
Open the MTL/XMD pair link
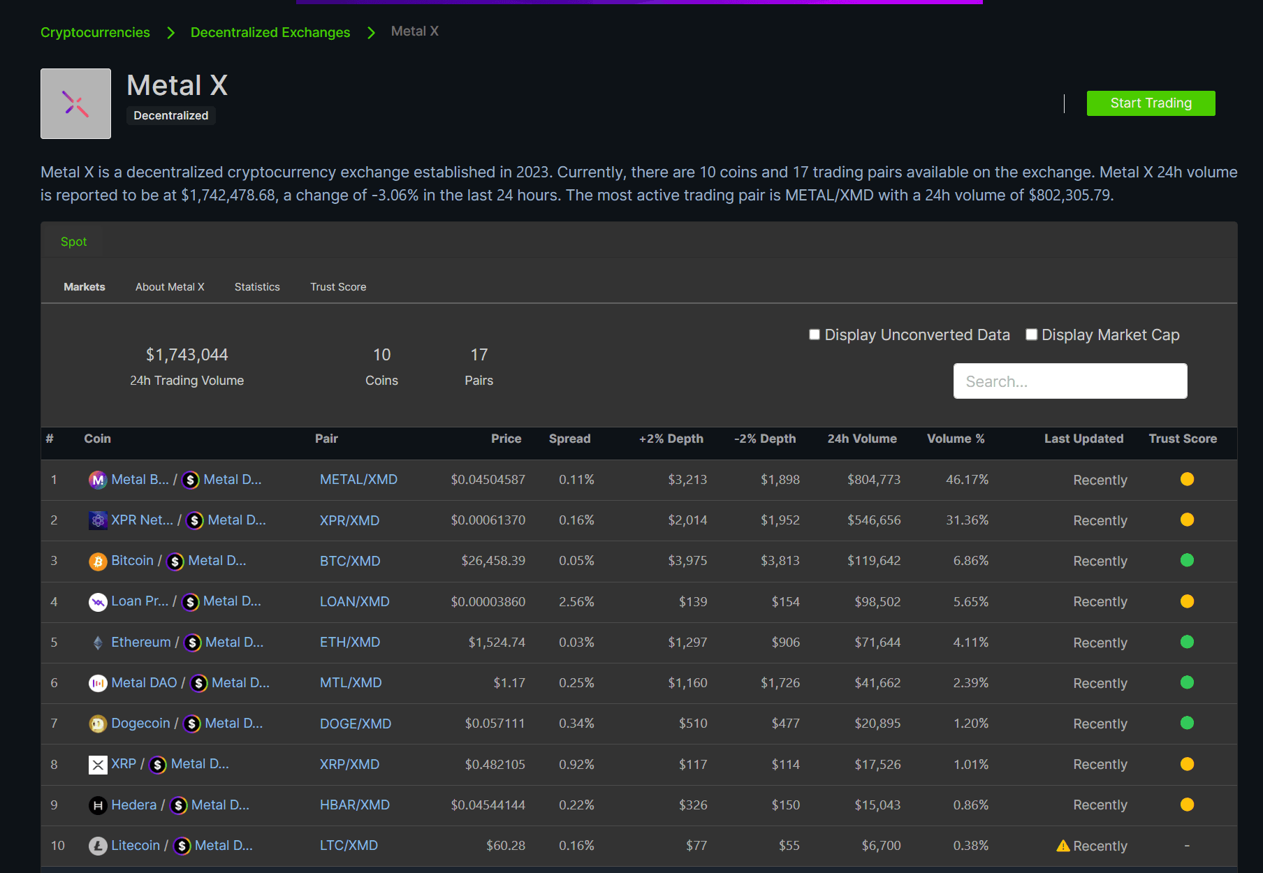coord(351,683)
